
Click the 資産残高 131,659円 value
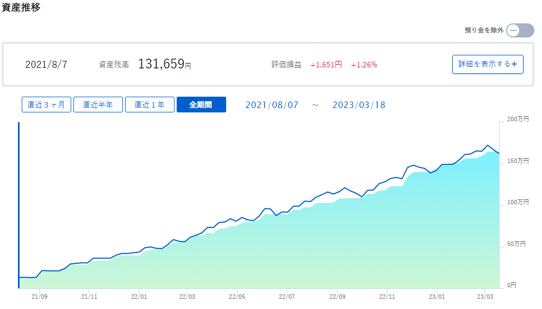coord(165,64)
